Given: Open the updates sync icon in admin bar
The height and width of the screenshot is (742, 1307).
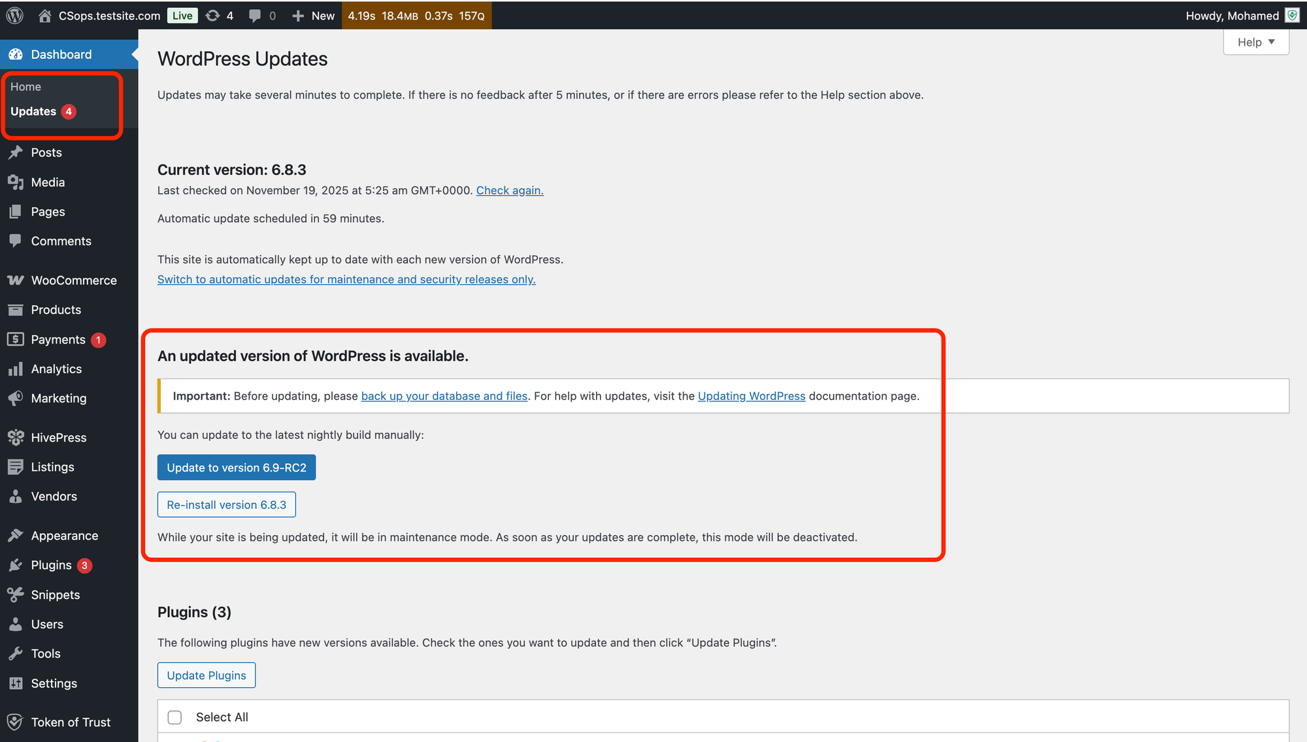Looking at the screenshot, I should pos(213,16).
